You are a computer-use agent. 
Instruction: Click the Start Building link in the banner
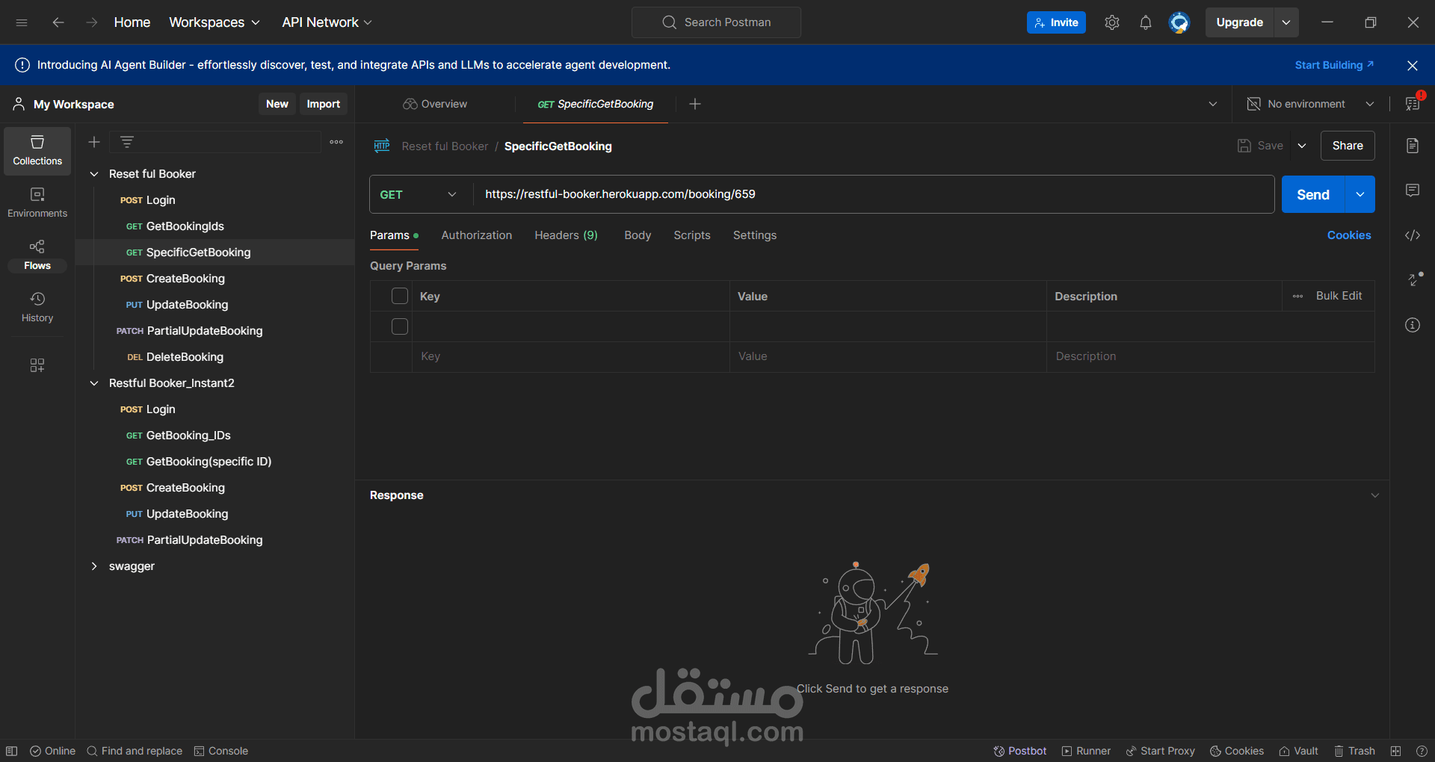1333,65
